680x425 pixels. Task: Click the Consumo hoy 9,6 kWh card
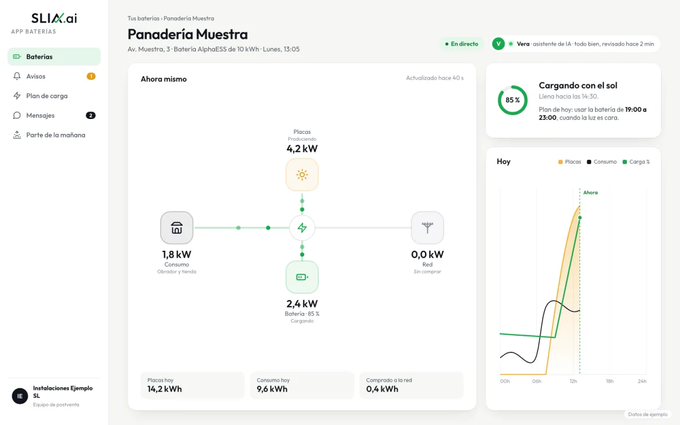point(302,385)
